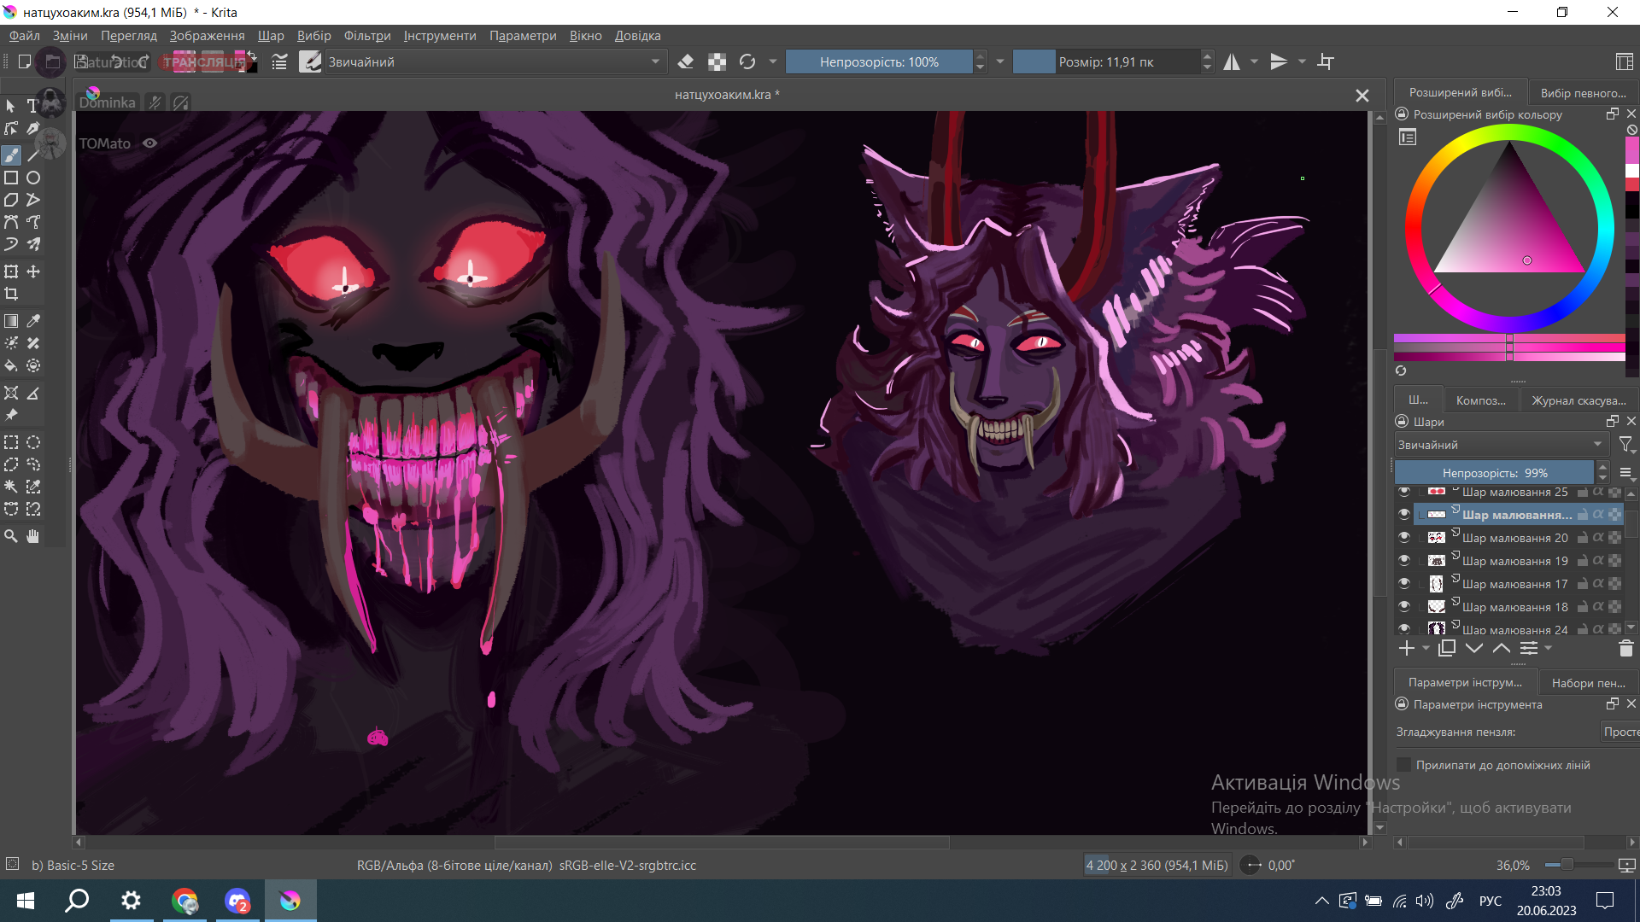Select the Bezier curve tool
This screenshot has height=922, width=1640.
click(11, 222)
